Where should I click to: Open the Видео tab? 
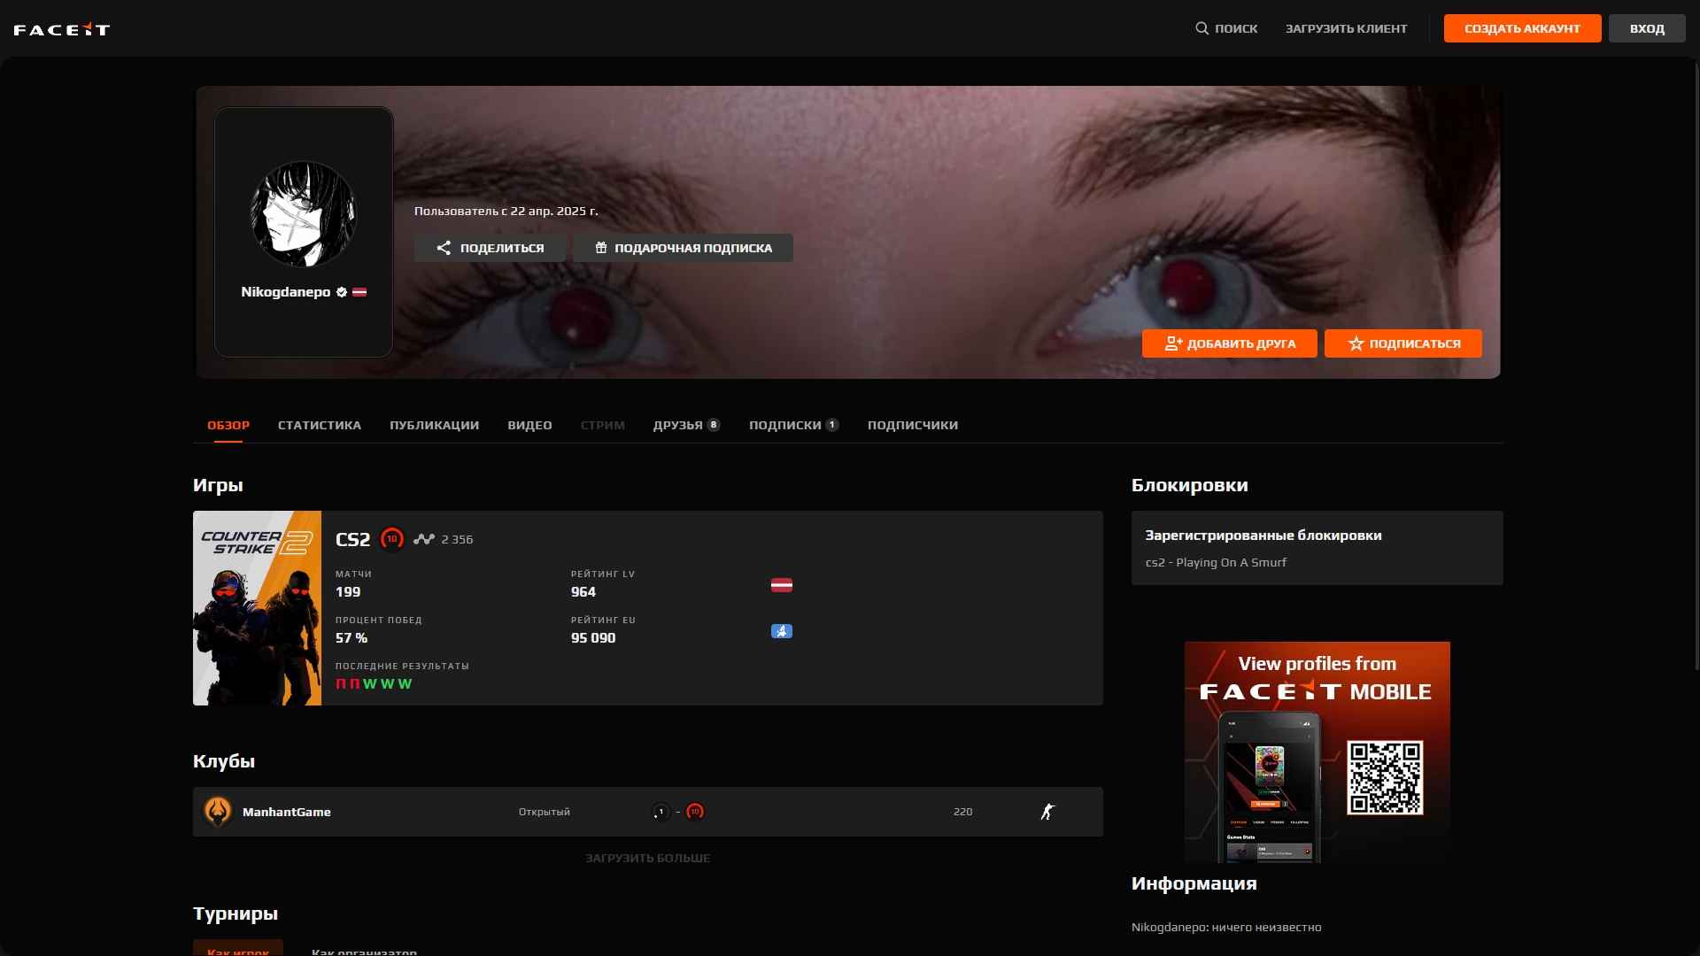(x=529, y=425)
